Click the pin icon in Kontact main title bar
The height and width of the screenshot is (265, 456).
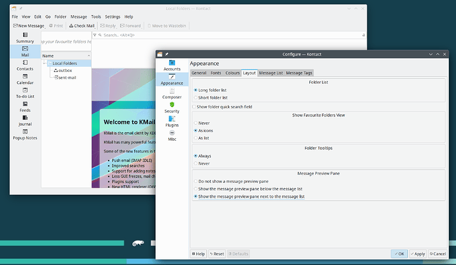tap(20, 9)
